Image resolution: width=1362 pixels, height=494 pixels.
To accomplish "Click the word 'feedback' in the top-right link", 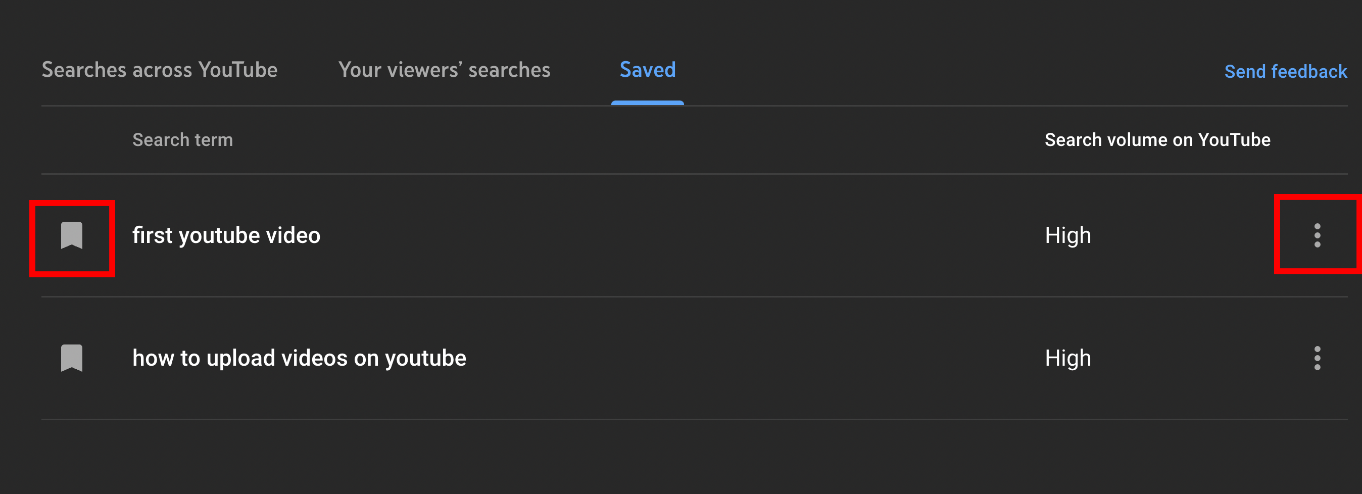I will coord(1308,71).
